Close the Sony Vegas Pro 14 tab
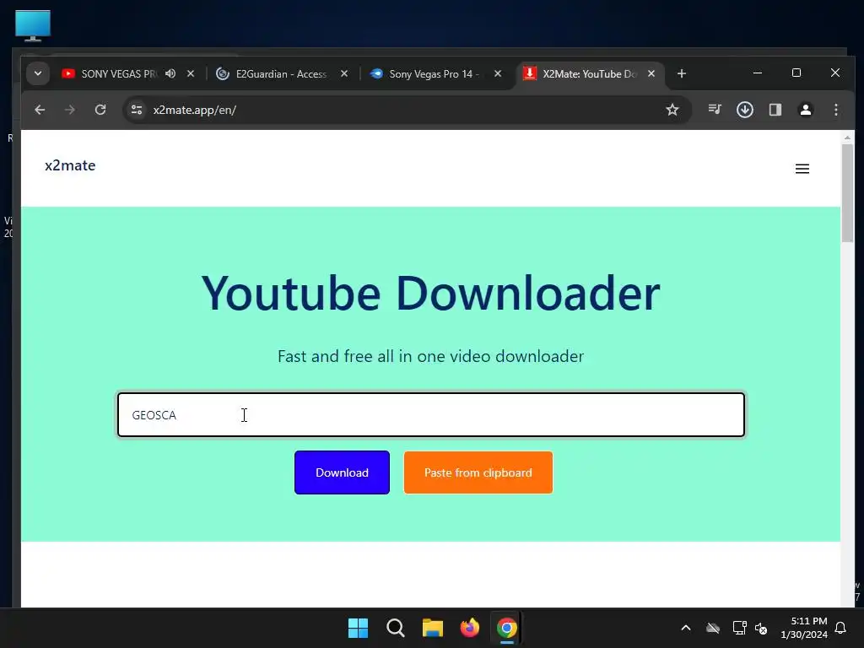This screenshot has height=648, width=864. click(x=498, y=74)
